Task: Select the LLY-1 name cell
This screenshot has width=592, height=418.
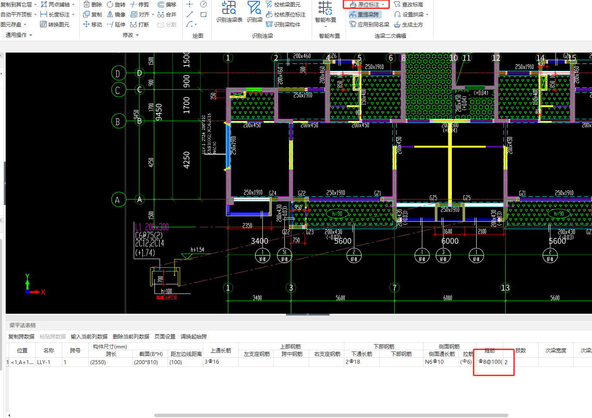Action: (49, 362)
